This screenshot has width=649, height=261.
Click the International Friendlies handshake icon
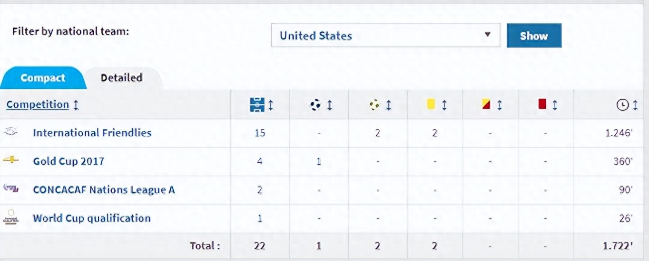pyautogui.click(x=10, y=132)
